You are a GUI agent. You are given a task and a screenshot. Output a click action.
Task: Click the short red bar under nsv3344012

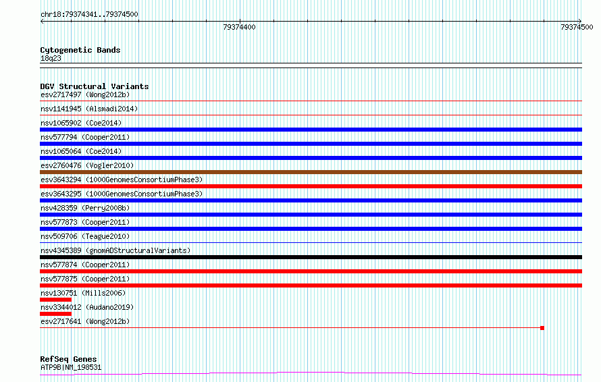pos(55,314)
